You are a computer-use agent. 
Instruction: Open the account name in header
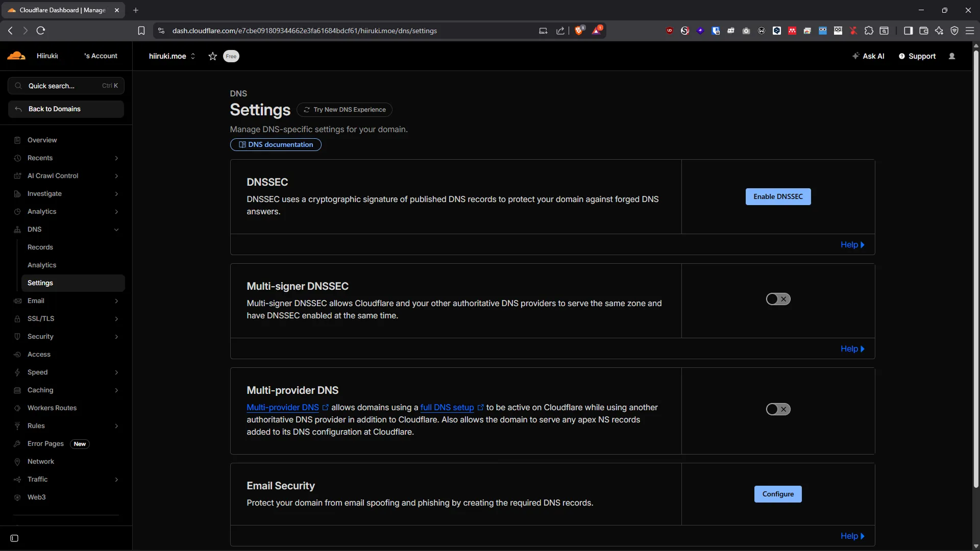(77, 56)
